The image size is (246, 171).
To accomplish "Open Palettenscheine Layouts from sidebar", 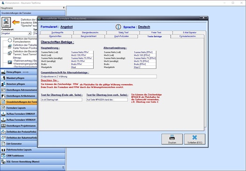I will pos(33,149).
